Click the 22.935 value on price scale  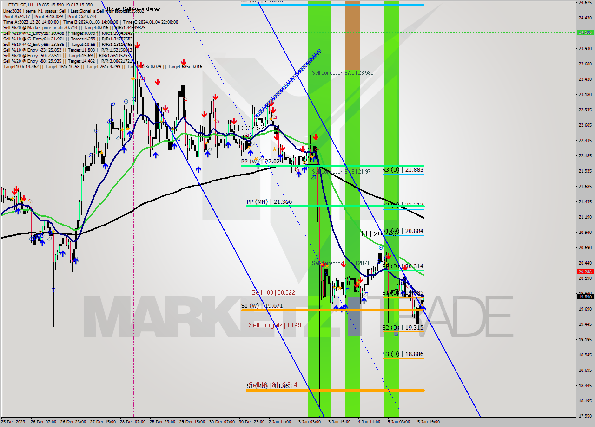point(585,110)
